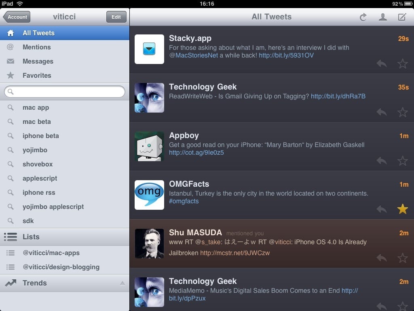Open Favorites
Viewport: 414px width, 311px height.
(65, 75)
